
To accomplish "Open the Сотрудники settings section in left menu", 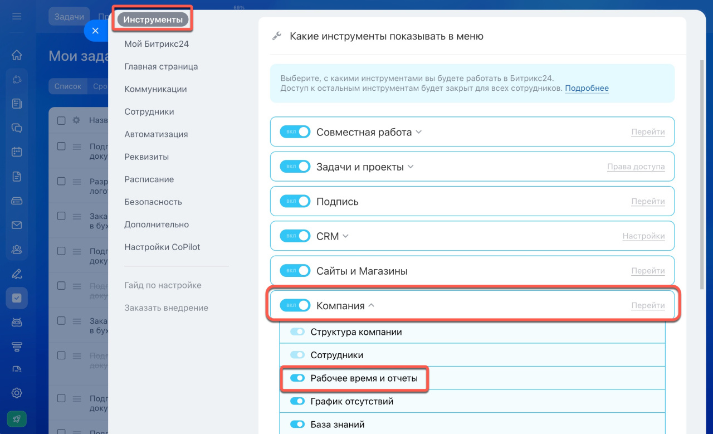I will coord(149,112).
